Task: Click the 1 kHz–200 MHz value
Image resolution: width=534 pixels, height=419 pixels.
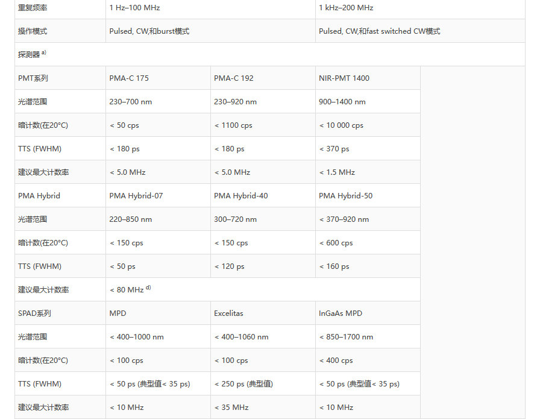Action: 346,8
